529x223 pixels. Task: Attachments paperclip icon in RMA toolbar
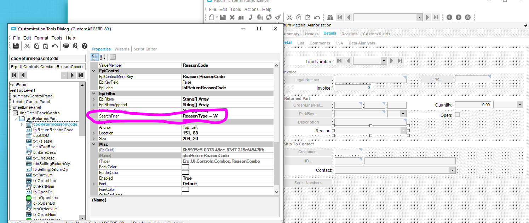coord(260,17)
